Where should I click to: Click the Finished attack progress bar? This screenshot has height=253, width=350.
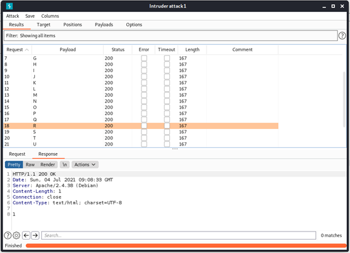(x=186, y=245)
